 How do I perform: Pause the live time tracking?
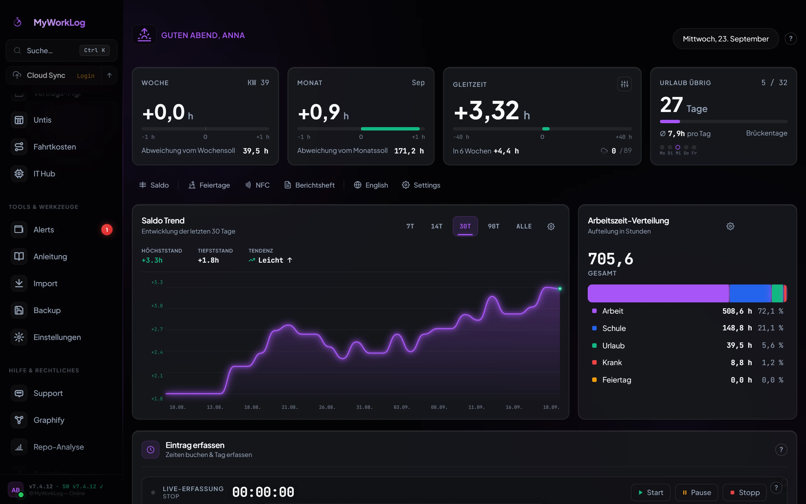pos(696,492)
